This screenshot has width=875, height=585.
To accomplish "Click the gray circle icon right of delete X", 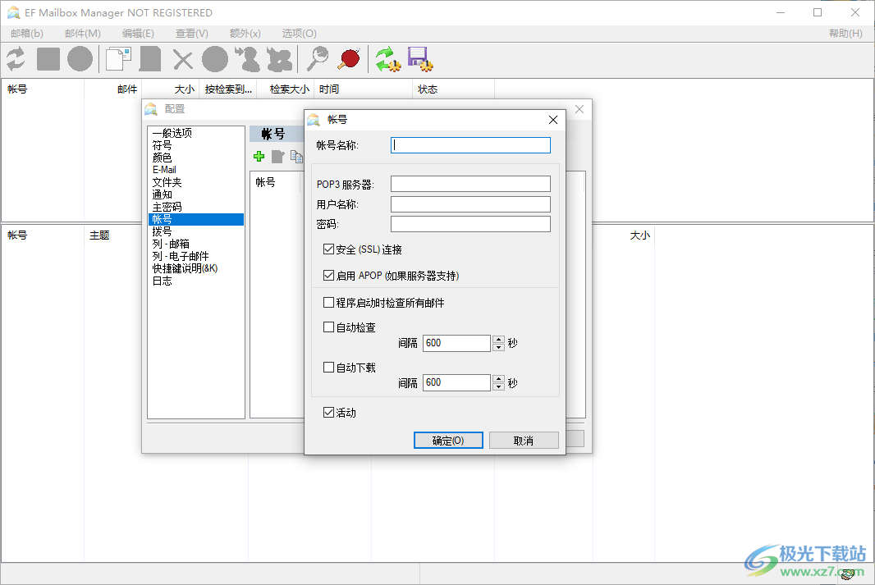I will 215,59.
